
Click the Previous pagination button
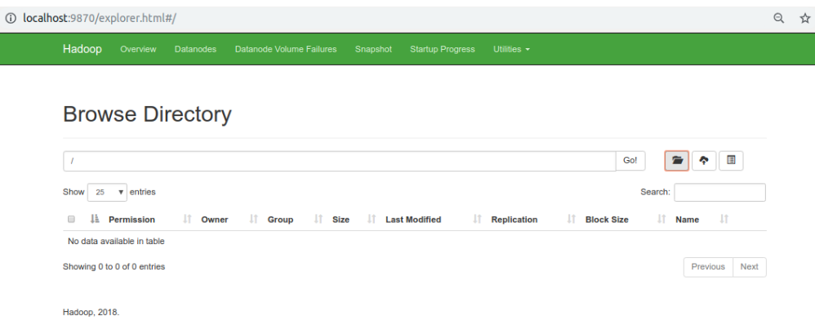click(x=708, y=267)
